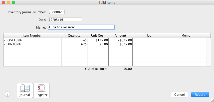Focus the Memo text field

(x=81, y=27)
